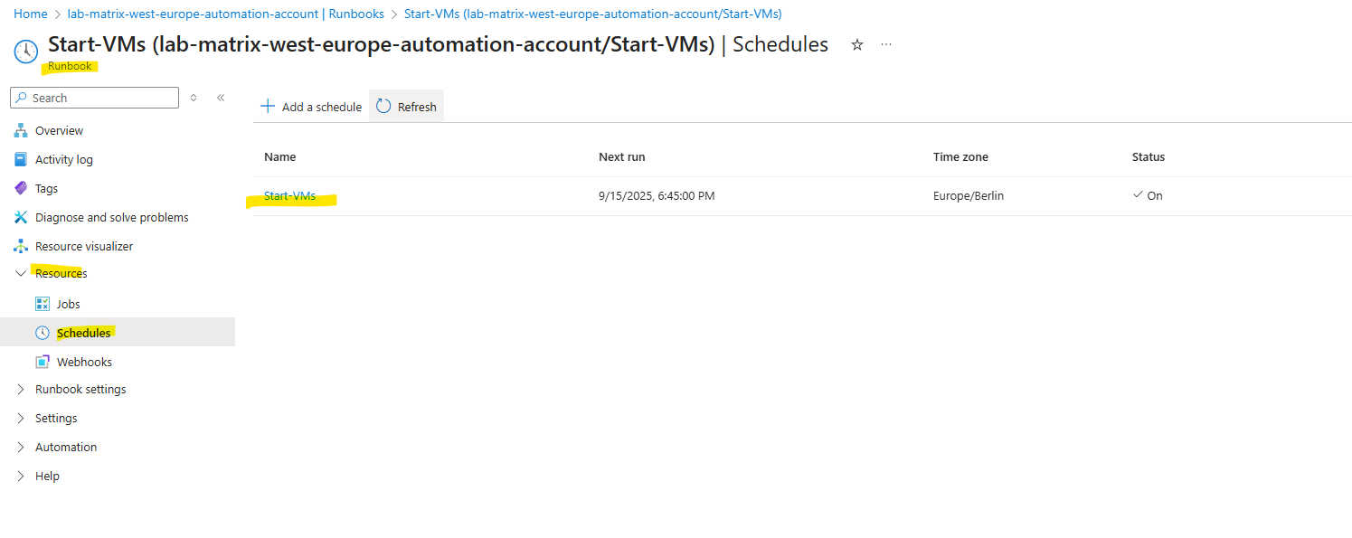1352x538 pixels.
Task: Expand the Runbook settings section
Action: click(x=21, y=390)
